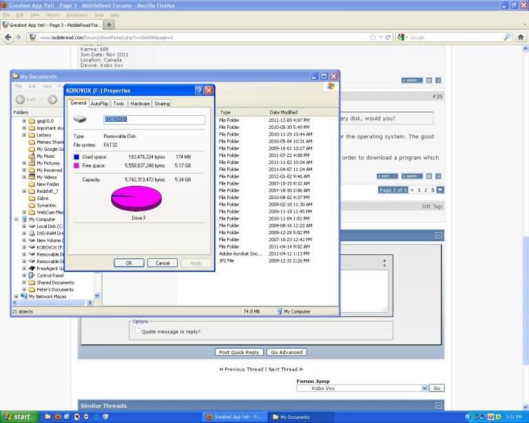Open My Documents taskbar button
529x423 pixels.
[x=301, y=417]
